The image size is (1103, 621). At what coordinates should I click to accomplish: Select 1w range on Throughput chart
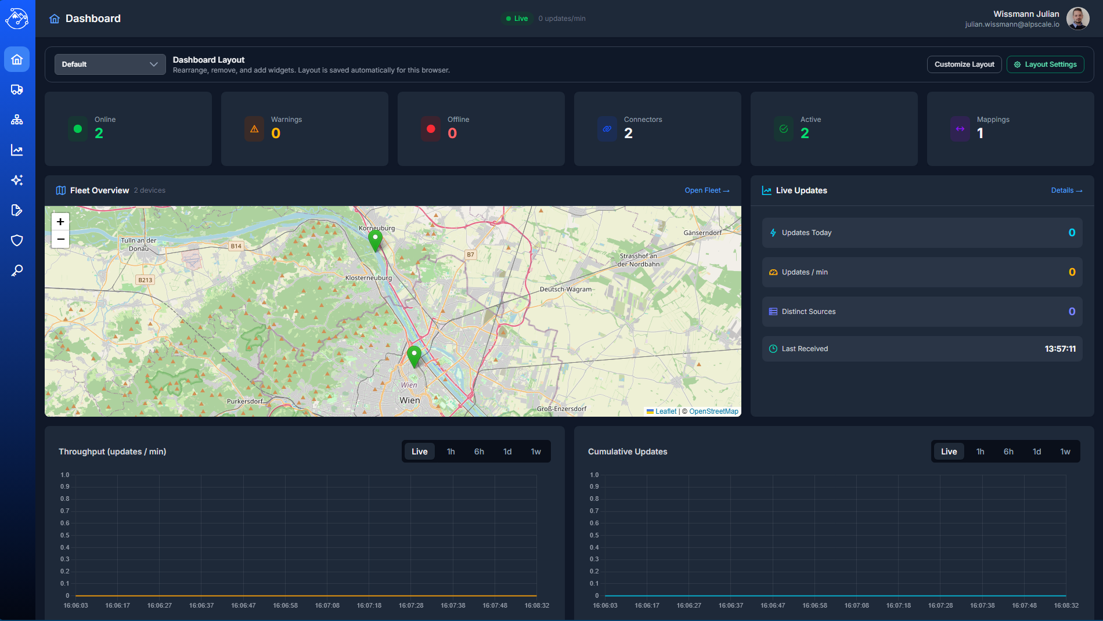pos(536,452)
